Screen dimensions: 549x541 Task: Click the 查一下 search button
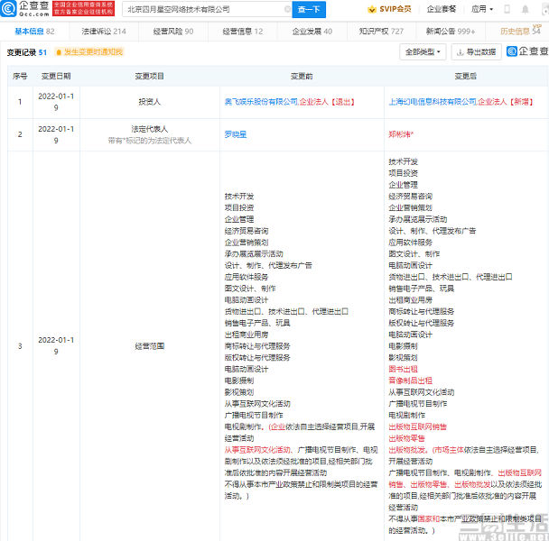(309, 9)
